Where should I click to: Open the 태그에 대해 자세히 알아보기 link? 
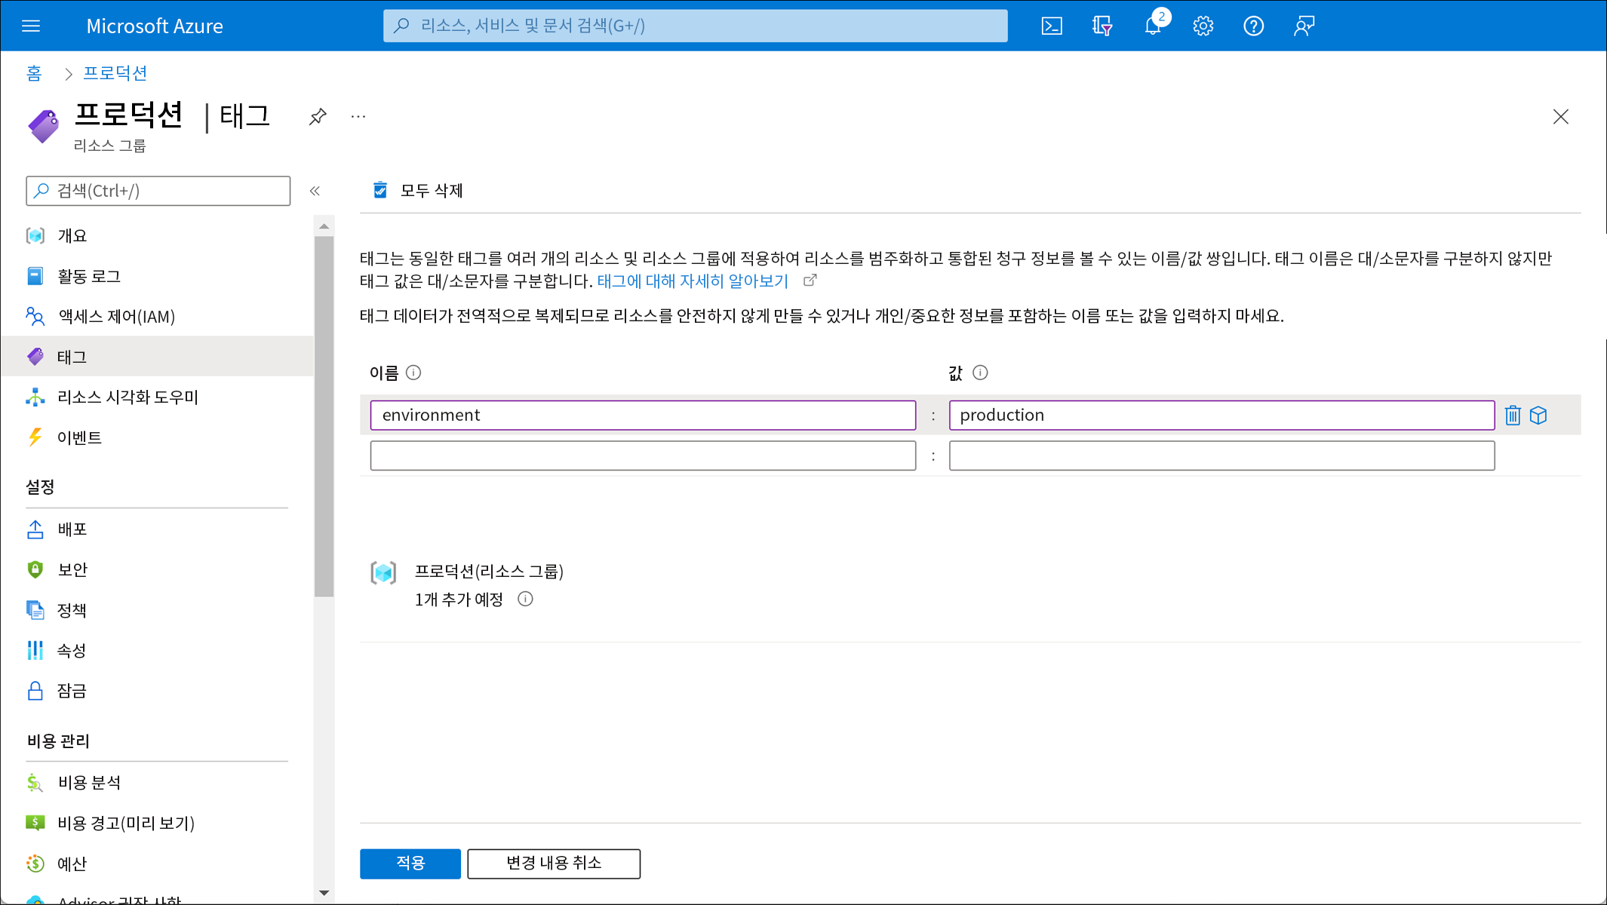(693, 281)
